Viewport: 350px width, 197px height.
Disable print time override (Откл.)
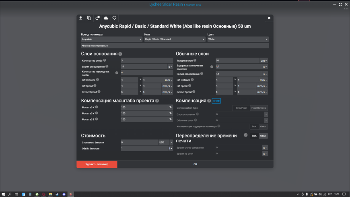click(263, 136)
